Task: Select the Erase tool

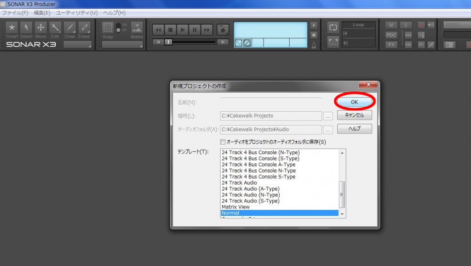Action: tap(84, 28)
